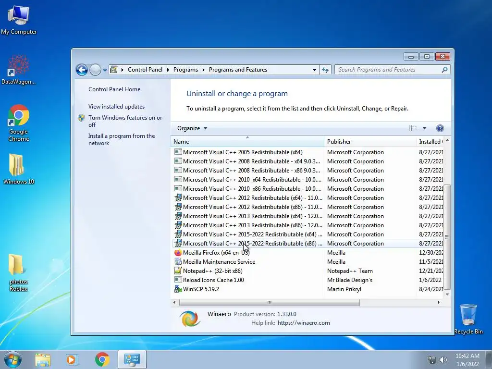Select Visual C++ 2015-2022 Redistributable (x64) entry

(x=307, y=234)
